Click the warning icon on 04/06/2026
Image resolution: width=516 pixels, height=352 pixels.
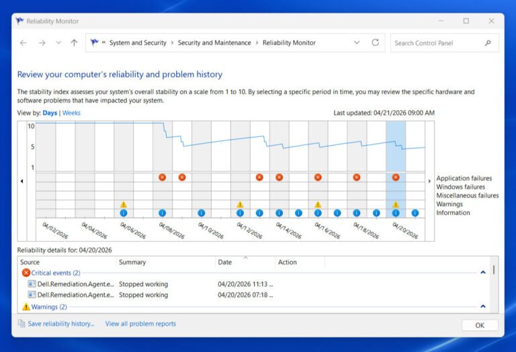click(x=124, y=204)
